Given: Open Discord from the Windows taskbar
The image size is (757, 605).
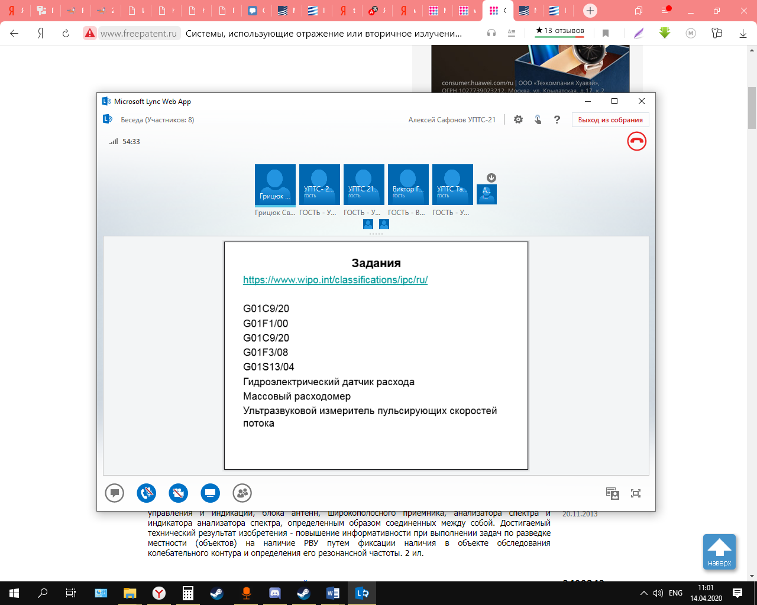Looking at the screenshot, I should [275, 593].
